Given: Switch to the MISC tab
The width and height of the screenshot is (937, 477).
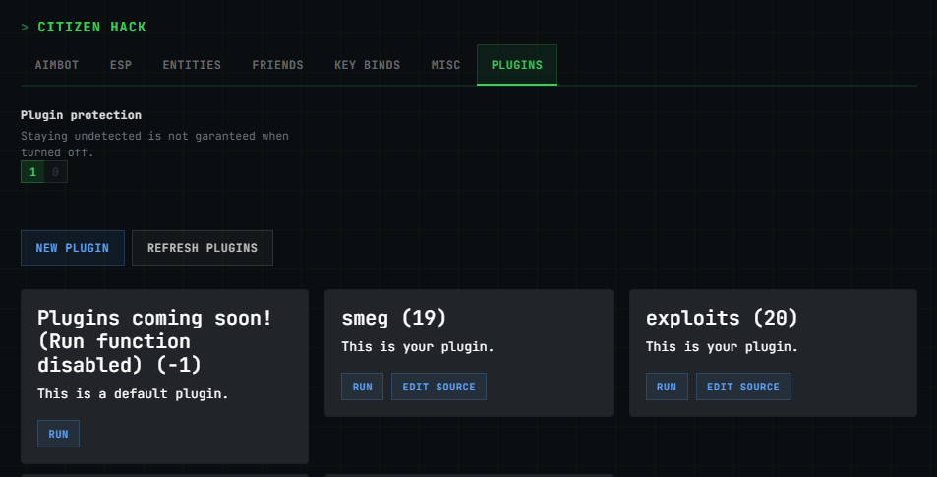Looking at the screenshot, I should [x=445, y=65].
